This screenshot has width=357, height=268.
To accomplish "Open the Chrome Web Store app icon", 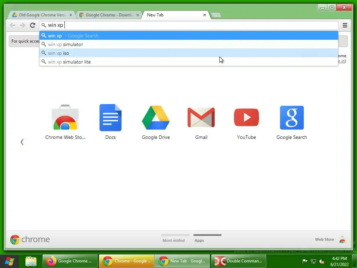I will coord(65,118).
